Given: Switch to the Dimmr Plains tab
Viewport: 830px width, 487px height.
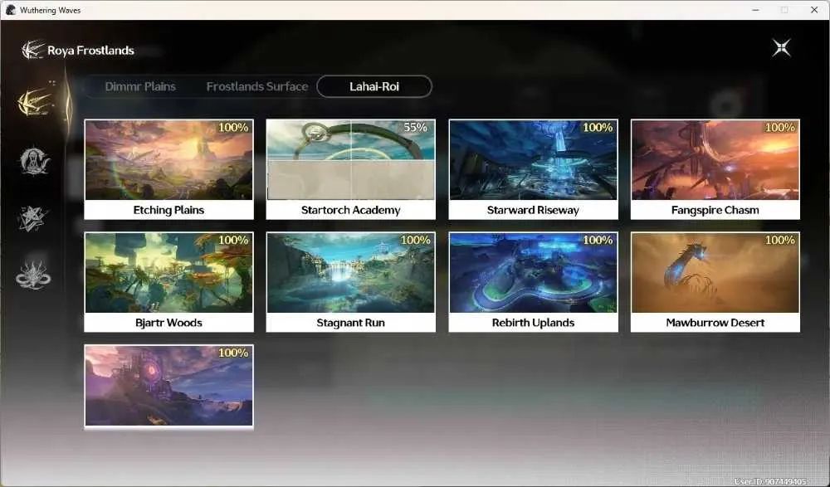Looking at the screenshot, I should 140,87.
